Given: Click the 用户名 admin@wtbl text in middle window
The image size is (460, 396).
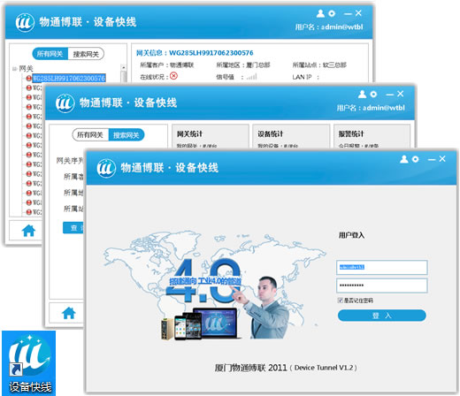Looking at the screenshot, I should pyautogui.click(x=371, y=108).
